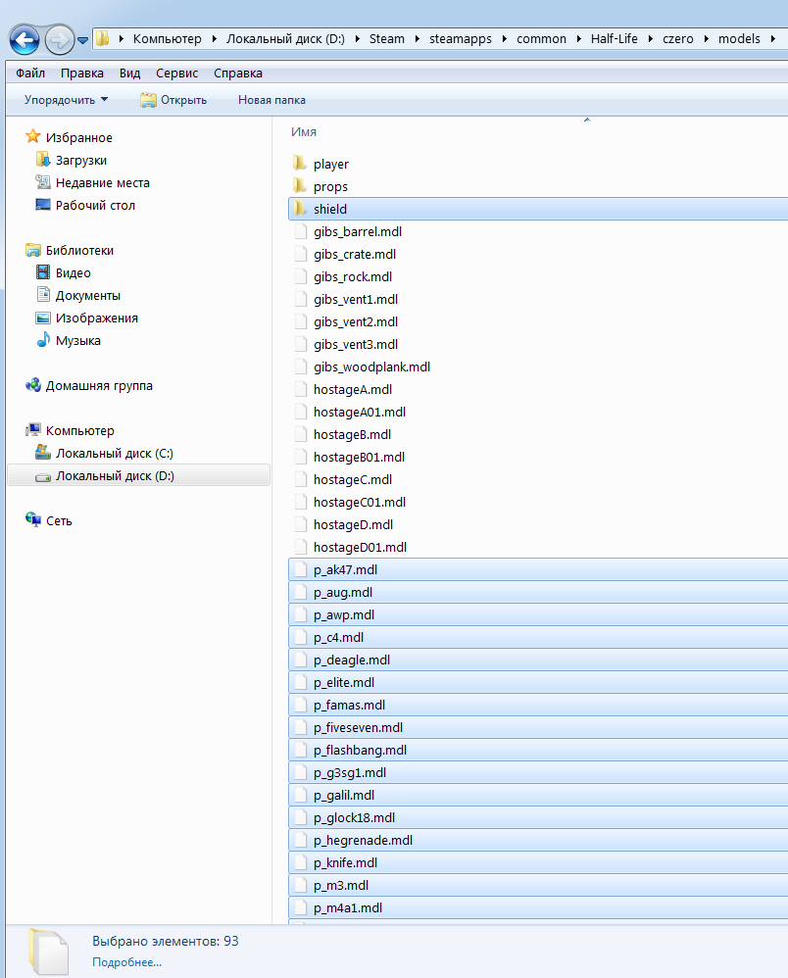The width and height of the screenshot is (788, 978).
Task: Click the Локальный диск (C:) drive icon
Action: click(x=43, y=452)
